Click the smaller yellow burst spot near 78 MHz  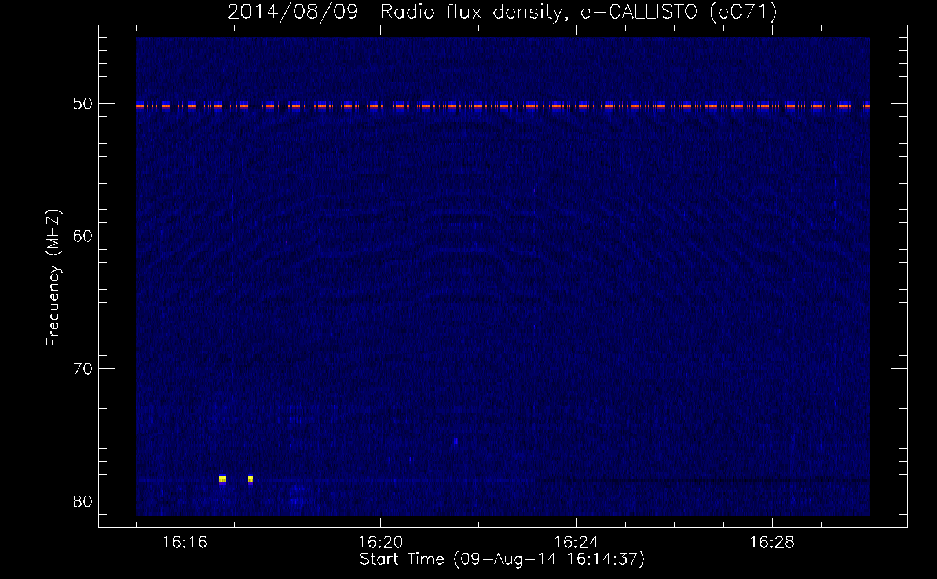coord(251,479)
